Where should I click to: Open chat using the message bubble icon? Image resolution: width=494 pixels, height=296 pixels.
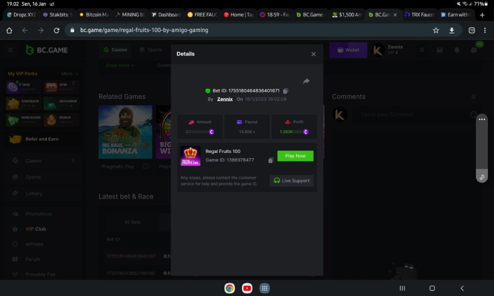pos(472,50)
